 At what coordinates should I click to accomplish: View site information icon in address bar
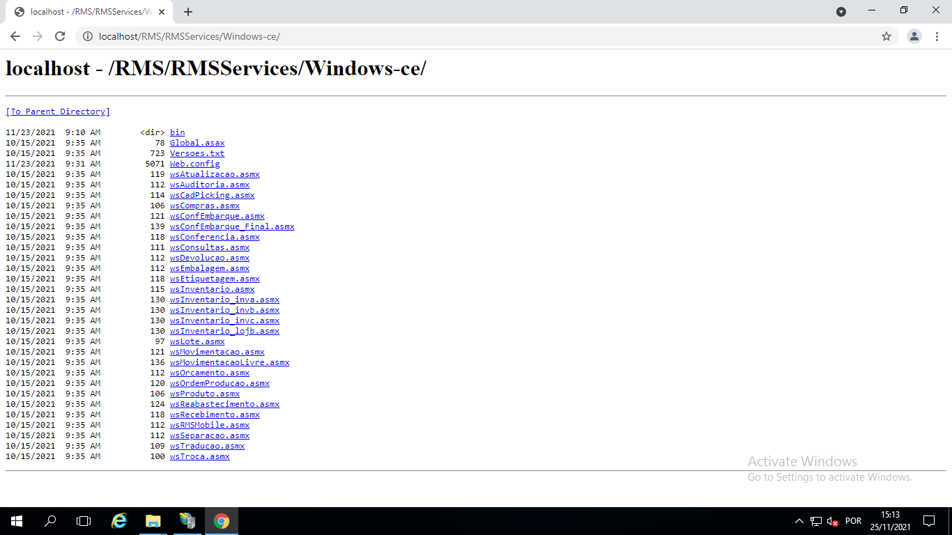[88, 36]
